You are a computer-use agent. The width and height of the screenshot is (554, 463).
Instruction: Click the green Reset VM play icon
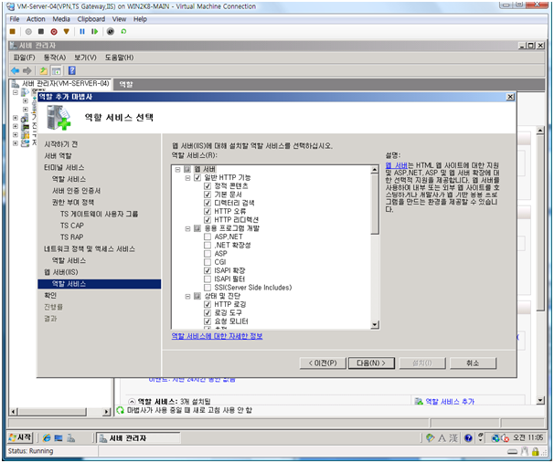tap(94, 32)
